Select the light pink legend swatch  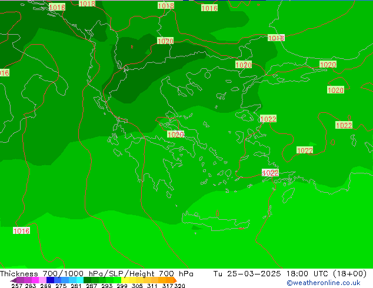42,280
